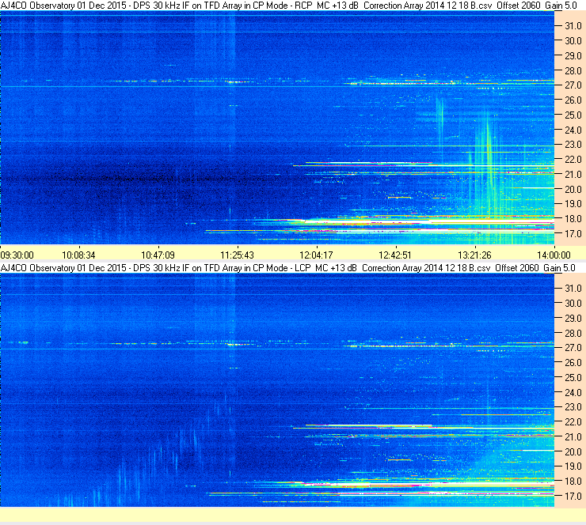Click the 10:47:09 time axis label
This screenshot has height=525, width=586.
click(158, 255)
